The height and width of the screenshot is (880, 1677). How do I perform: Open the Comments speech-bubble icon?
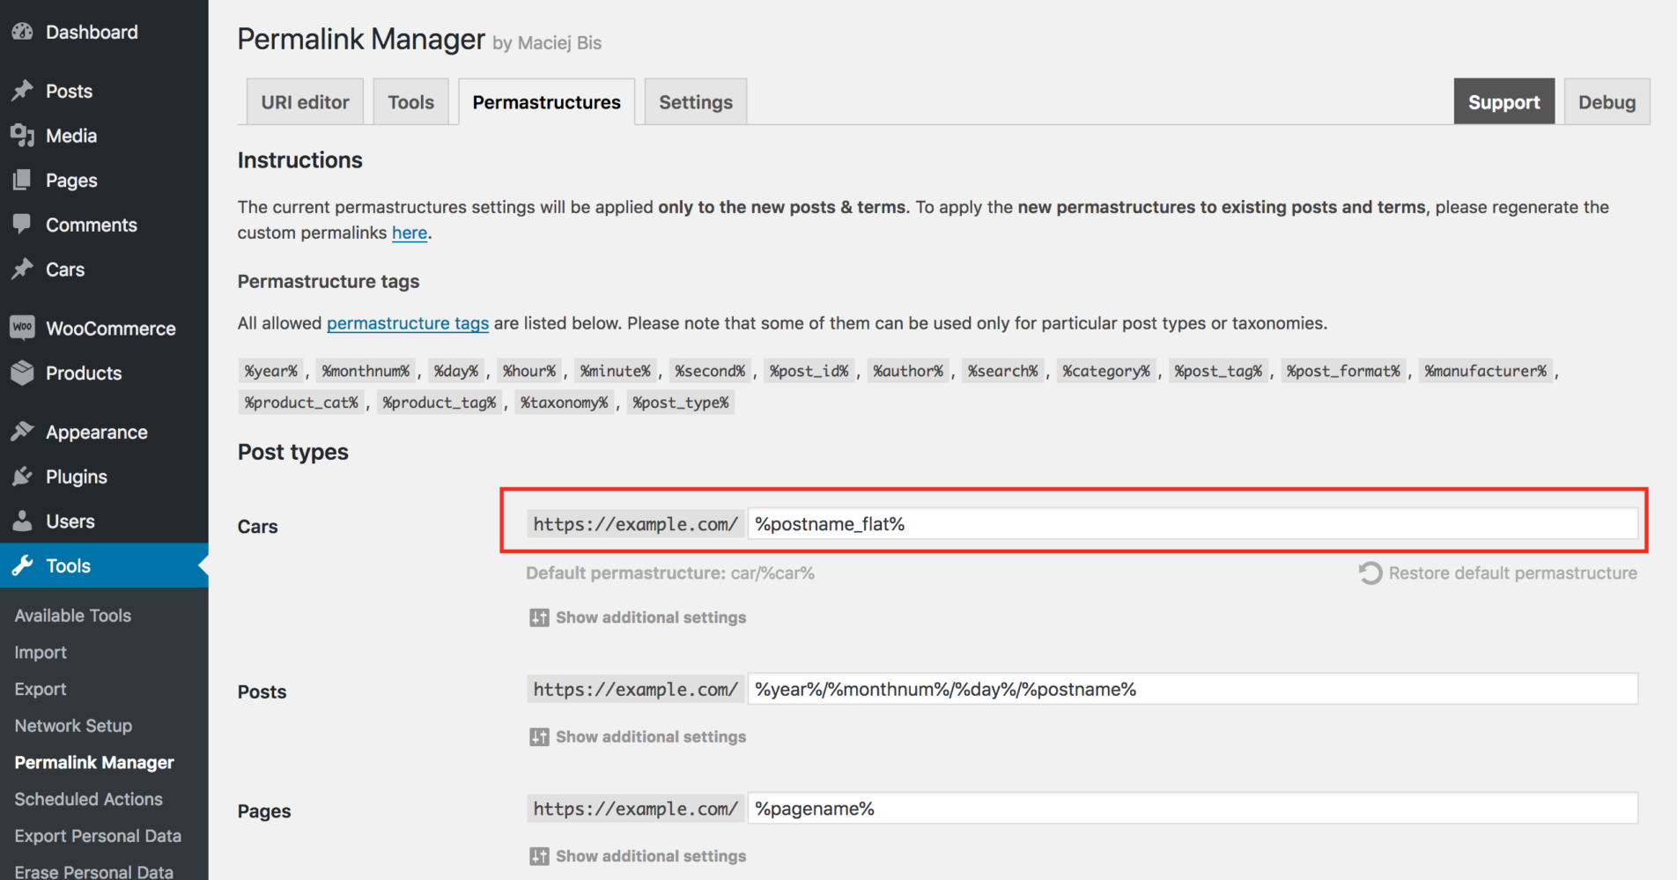[22, 225]
